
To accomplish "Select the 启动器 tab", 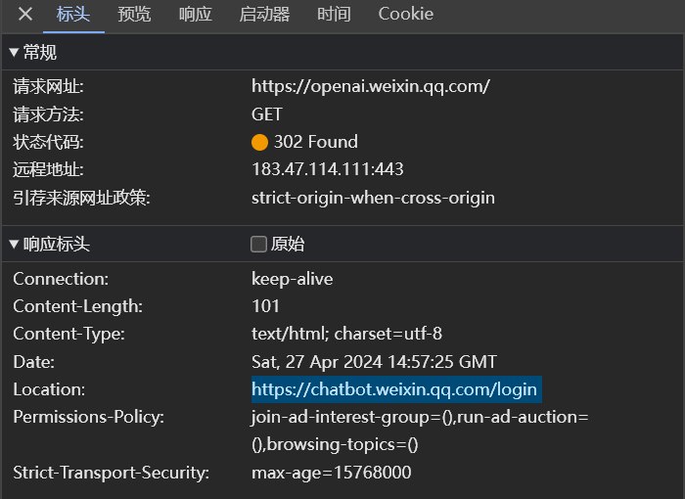I will click(264, 15).
